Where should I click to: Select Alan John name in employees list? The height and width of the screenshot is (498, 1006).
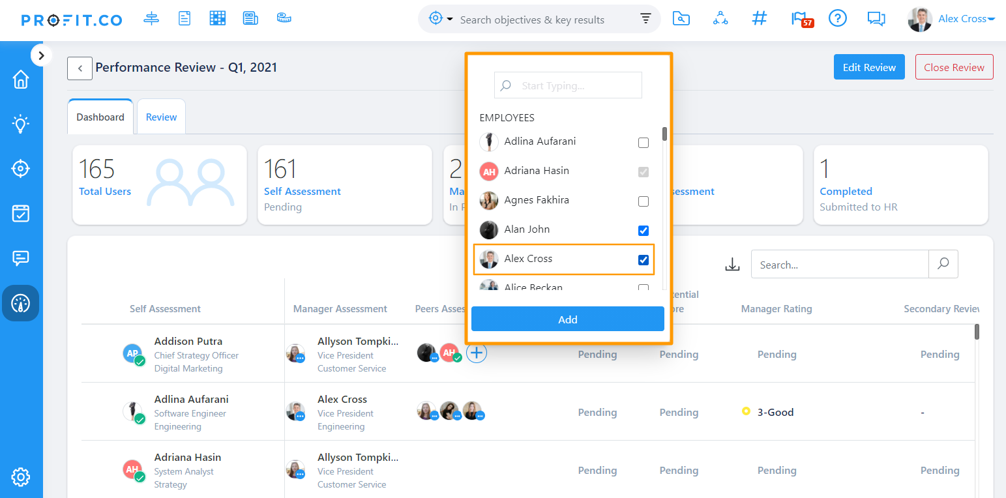pos(527,229)
